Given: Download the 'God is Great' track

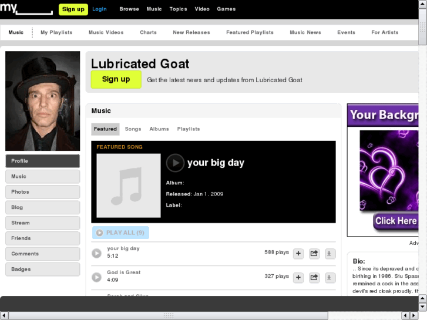Looking at the screenshot, I should (330, 277).
